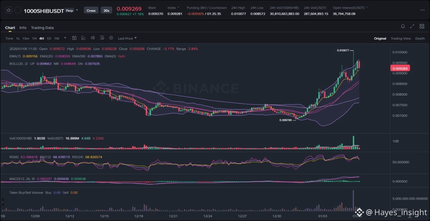The image size is (430, 221).
Task: Open the calendar date picker icon
Action: pyautogui.click(x=74, y=38)
